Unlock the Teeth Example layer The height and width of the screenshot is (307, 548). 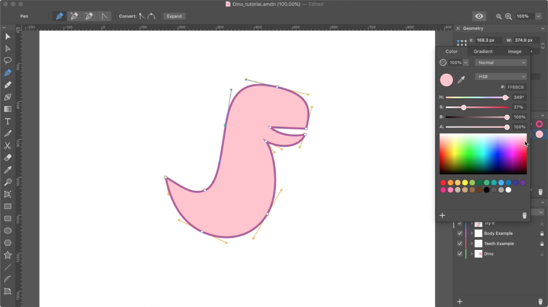[x=542, y=243]
